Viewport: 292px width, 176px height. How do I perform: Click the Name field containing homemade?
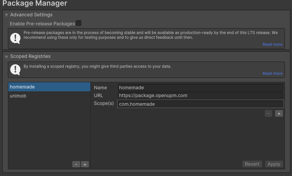200,88
